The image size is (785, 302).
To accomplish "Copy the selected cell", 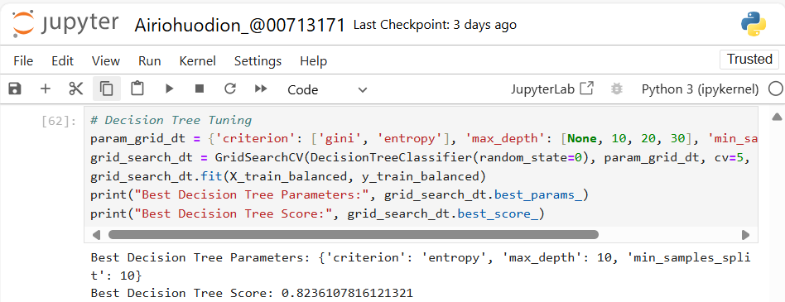I will 106,89.
